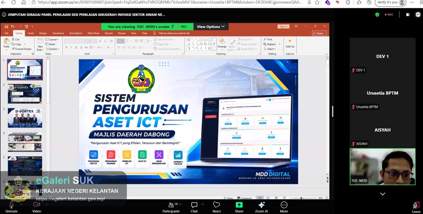Open Zoom AI companion
Screen dimensions: 423x214
pos(261,207)
